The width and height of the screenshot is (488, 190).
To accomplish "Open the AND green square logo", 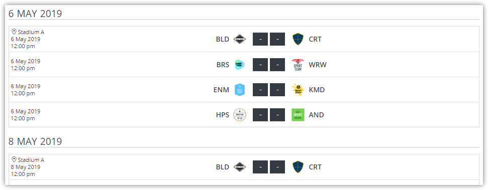I will (298, 115).
